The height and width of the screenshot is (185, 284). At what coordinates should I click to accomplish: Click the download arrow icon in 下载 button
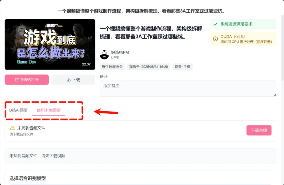click(69, 80)
